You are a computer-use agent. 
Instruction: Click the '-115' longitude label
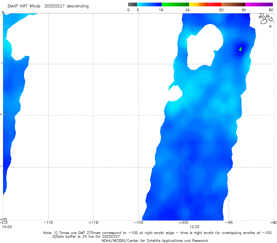(48, 222)
